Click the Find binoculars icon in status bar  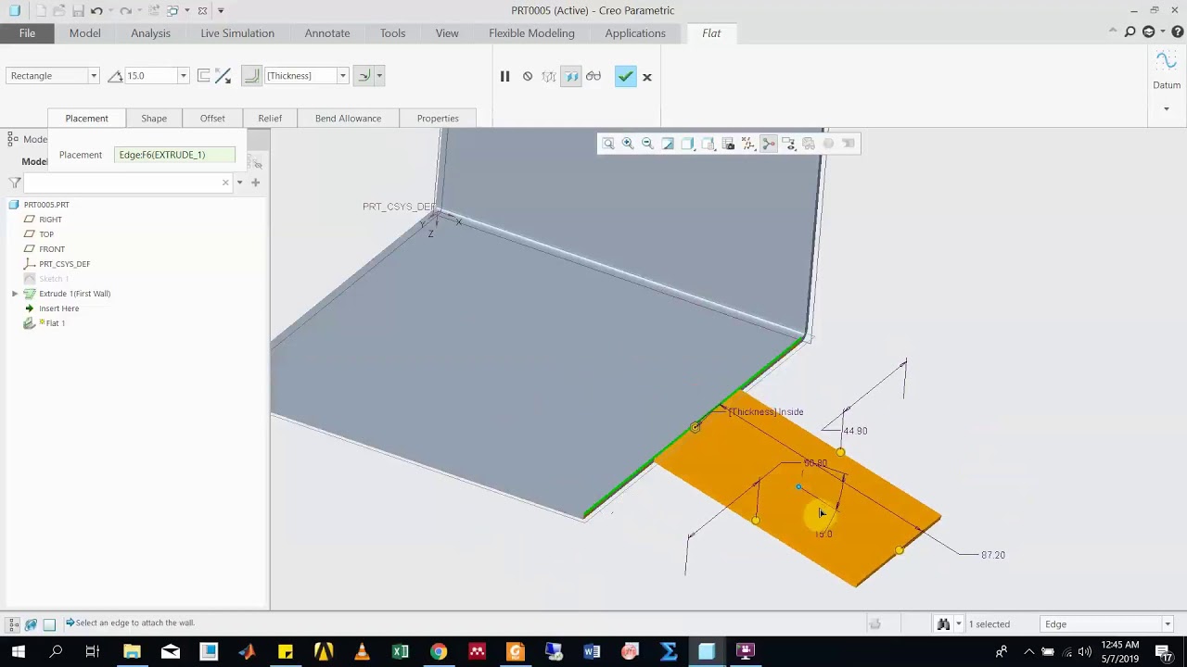943,624
